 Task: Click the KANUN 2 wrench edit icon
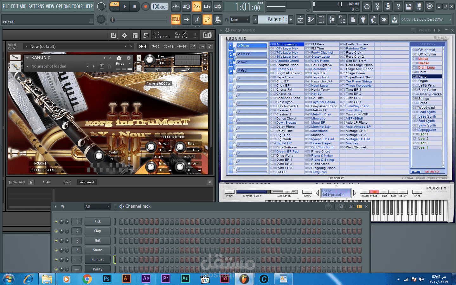pos(15,57)
